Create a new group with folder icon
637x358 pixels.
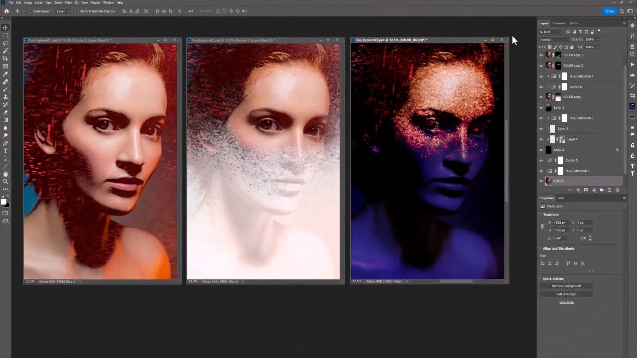point(601,190)
